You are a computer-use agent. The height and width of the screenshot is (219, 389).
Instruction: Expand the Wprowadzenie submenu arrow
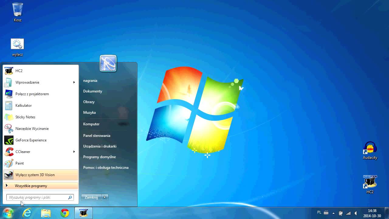74,82
